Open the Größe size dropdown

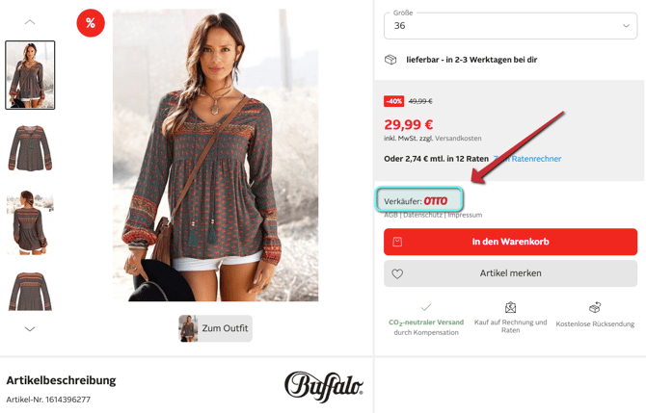[510, 25]
